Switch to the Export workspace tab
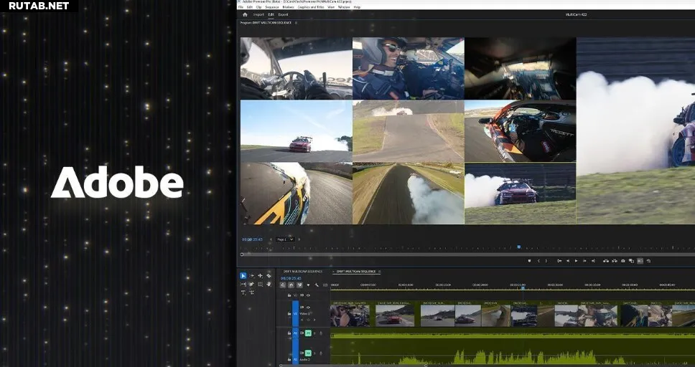 (x=283, y=14)
